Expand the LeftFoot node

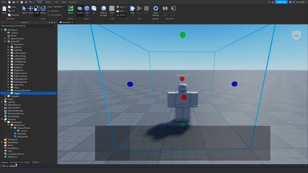point(8,47)
